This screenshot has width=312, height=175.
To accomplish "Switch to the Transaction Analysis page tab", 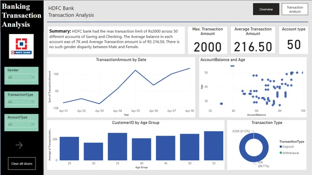I will 294,9.
